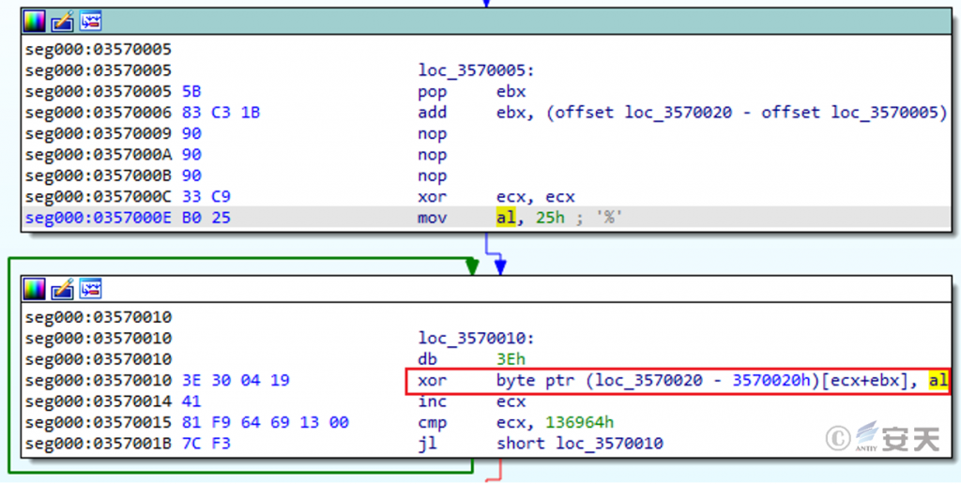Click loc_3570020 reference in xor byte ptr
961x484 pixels.
pos(648,380)
